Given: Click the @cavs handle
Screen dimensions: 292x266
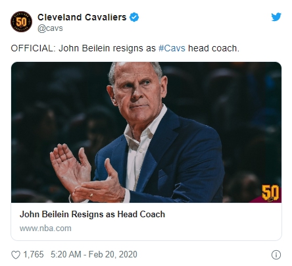Looking at the screenshot, I should (x=50, y=28).
